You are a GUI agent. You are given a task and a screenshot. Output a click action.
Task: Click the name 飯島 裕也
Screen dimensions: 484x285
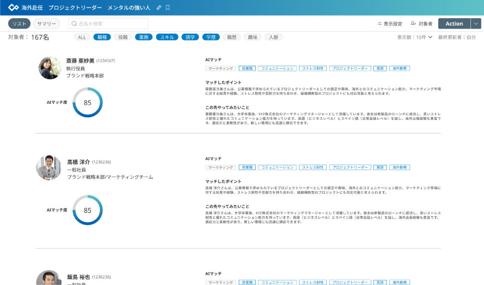click(x=79, y=277)
